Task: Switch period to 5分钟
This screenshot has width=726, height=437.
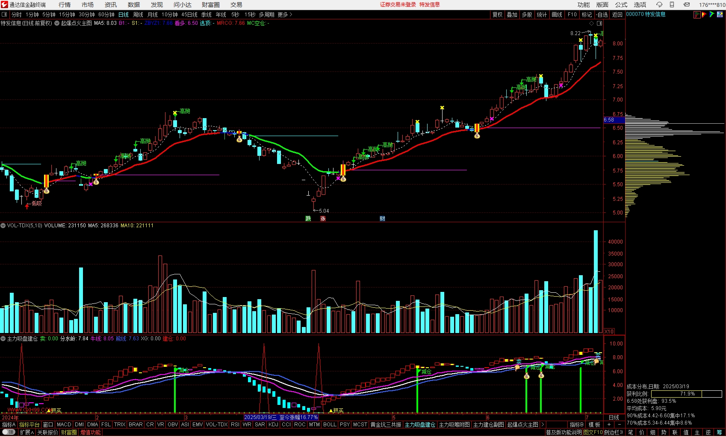Action: coord(49,15)
